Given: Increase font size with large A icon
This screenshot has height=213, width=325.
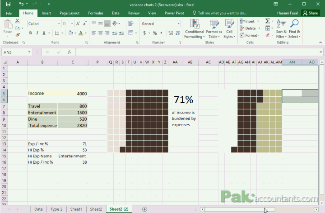Looking at the screenshot, I should (78, 24).
